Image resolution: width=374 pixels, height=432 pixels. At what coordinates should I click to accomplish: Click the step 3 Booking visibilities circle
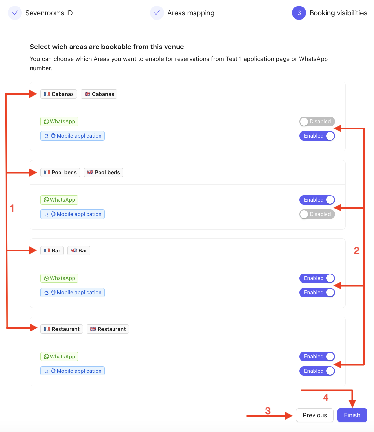[x=299, y=13]
